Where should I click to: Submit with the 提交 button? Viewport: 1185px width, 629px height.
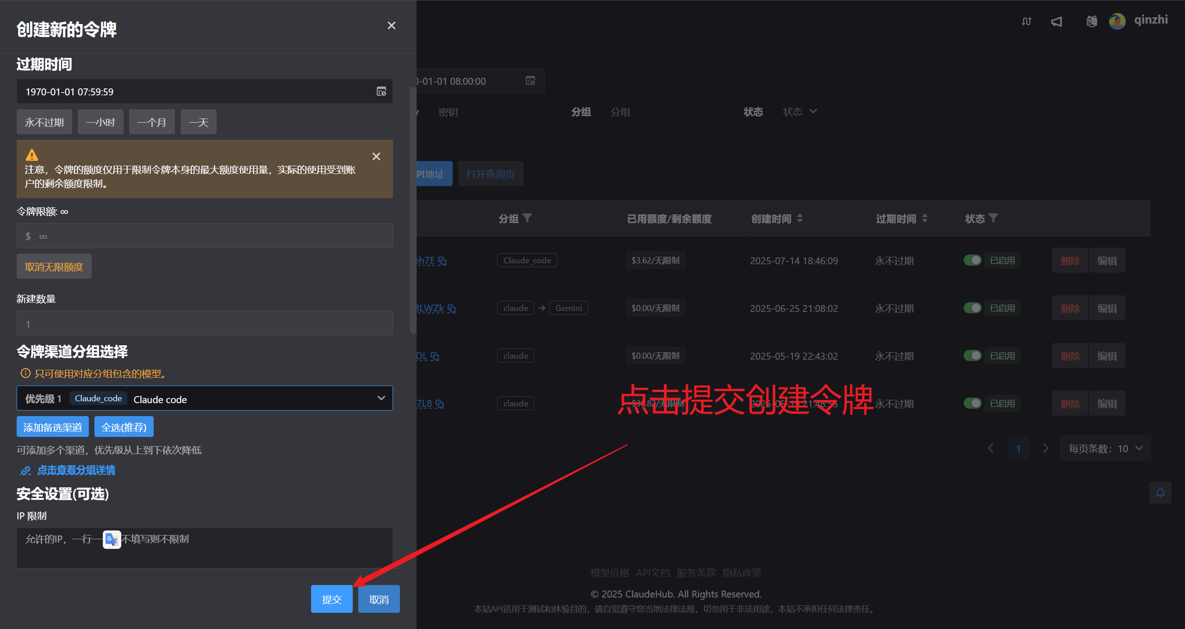coord(331,598)
